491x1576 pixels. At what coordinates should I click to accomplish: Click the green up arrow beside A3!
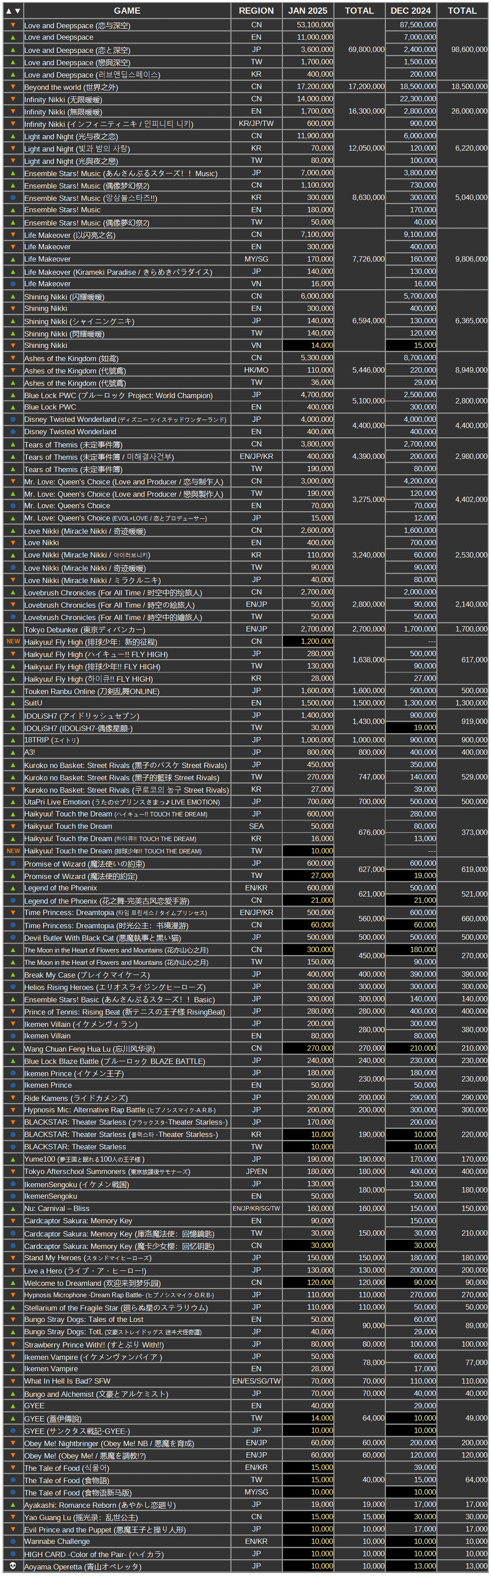tap(13, 752)
